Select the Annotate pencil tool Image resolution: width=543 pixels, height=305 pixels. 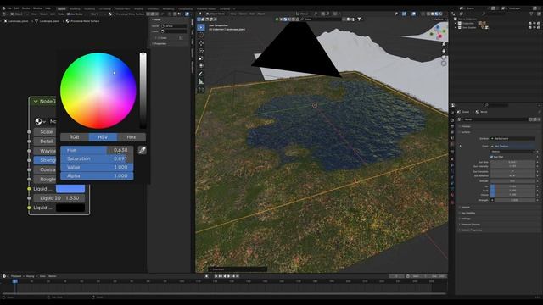pyautogui.click(x=201, y=74)
